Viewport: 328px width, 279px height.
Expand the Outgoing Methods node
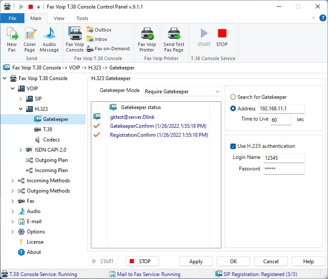click(x=12, y=191)
